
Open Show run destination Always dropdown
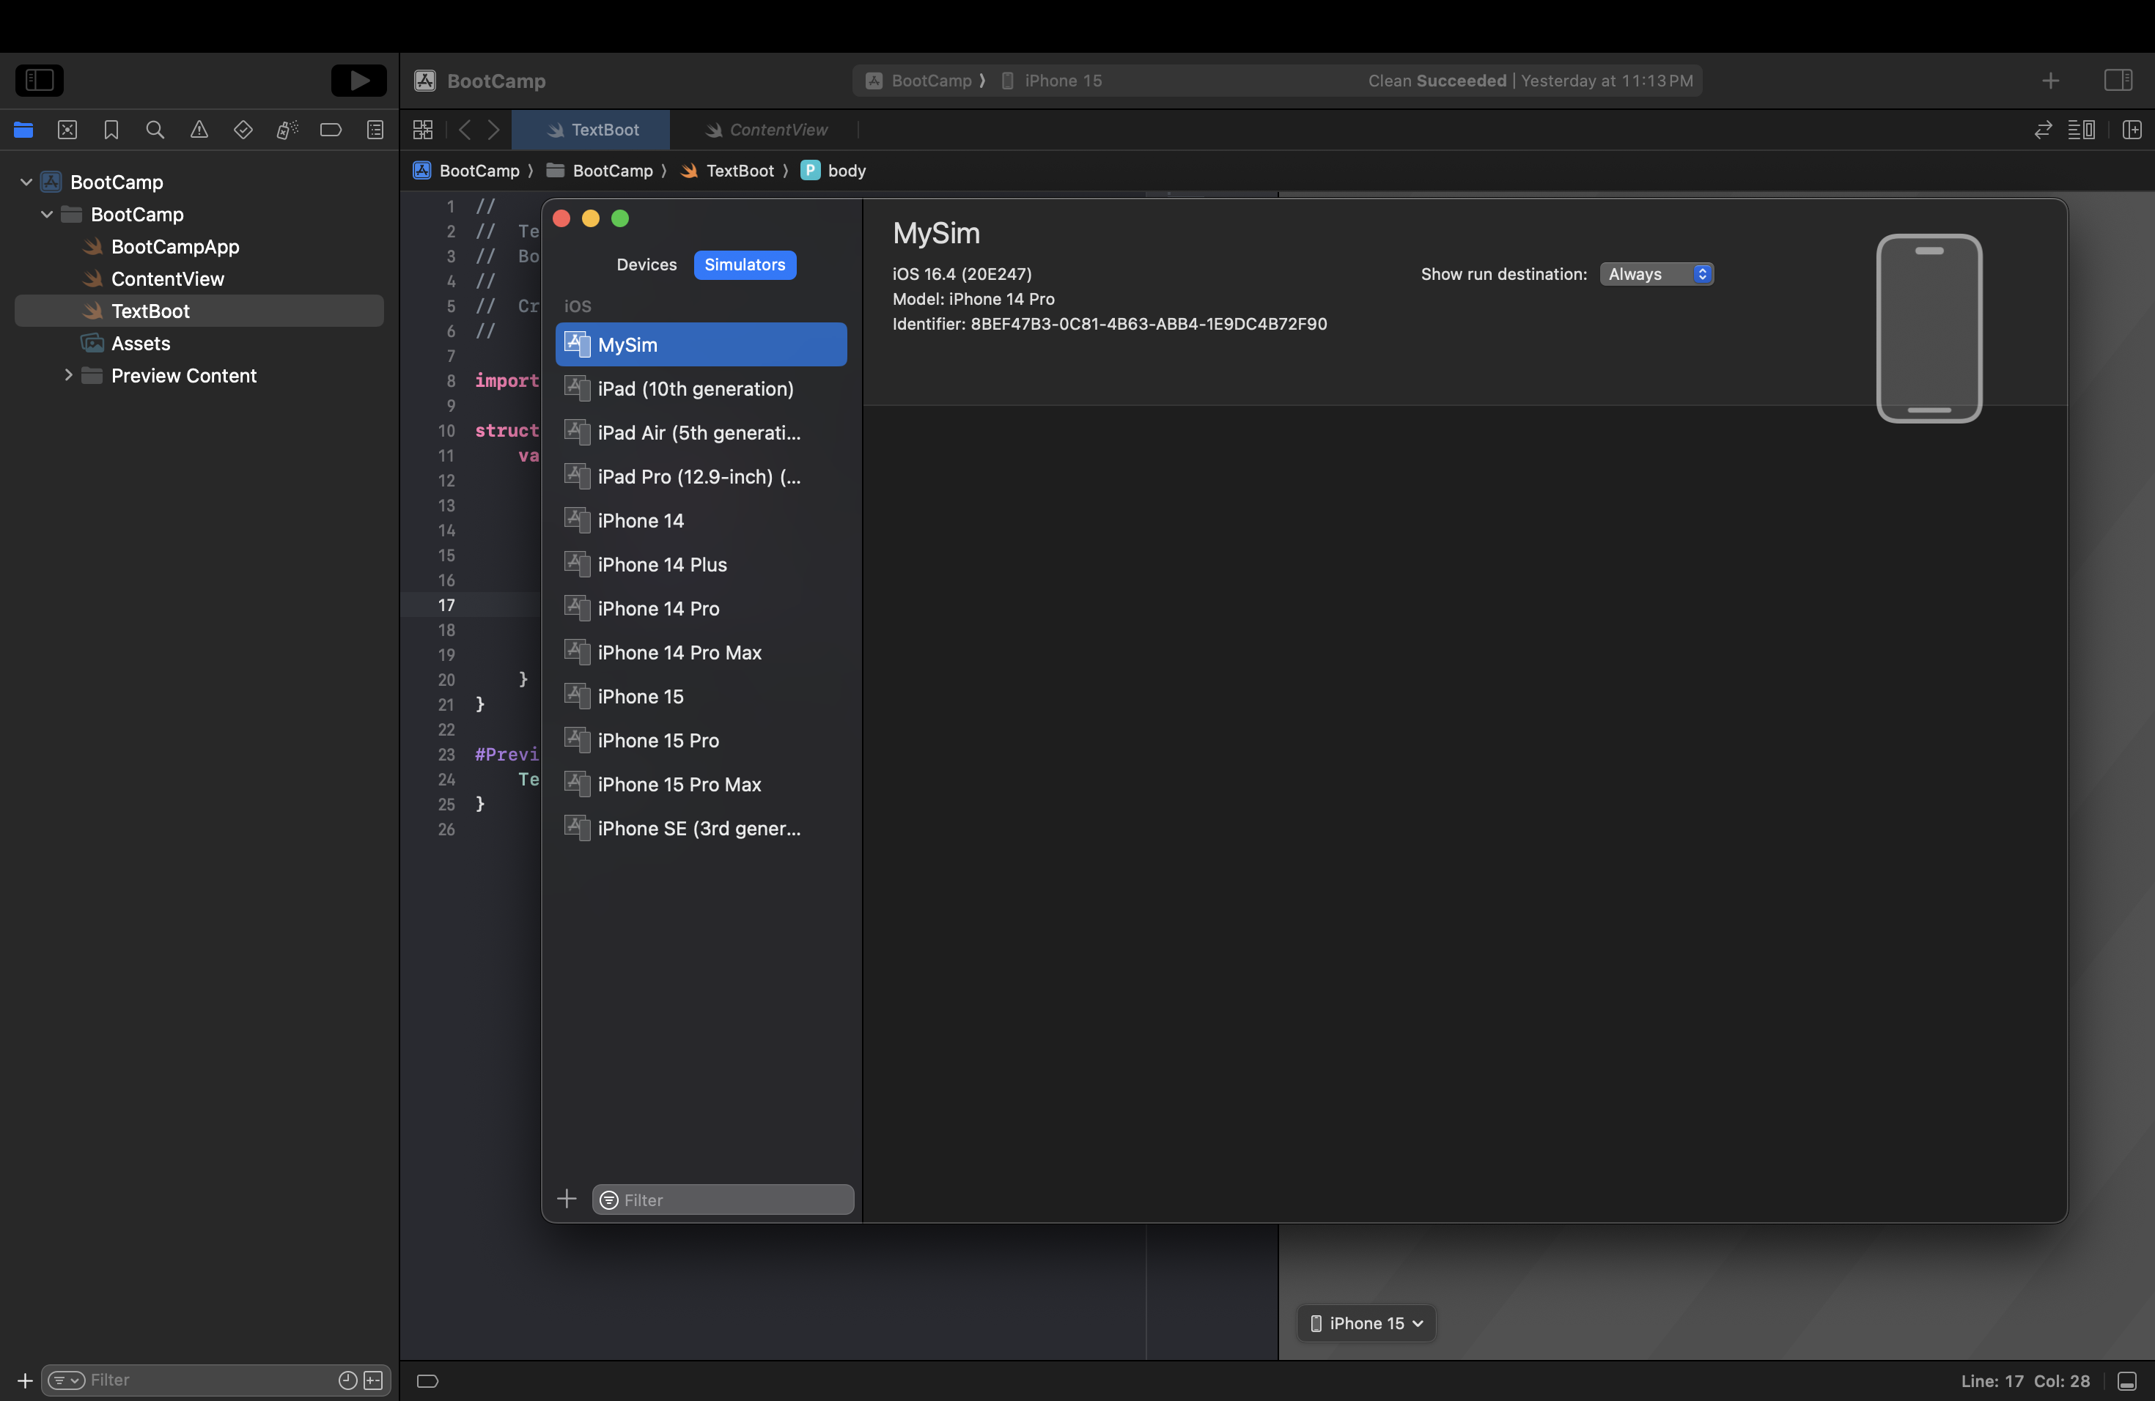[1656, 274]
